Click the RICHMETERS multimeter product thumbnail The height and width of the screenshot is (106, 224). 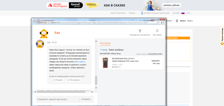tap(106, 63)
